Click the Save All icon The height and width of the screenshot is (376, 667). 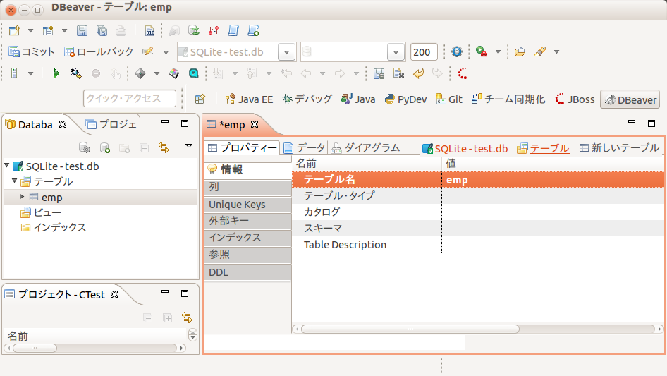[102, 30]
